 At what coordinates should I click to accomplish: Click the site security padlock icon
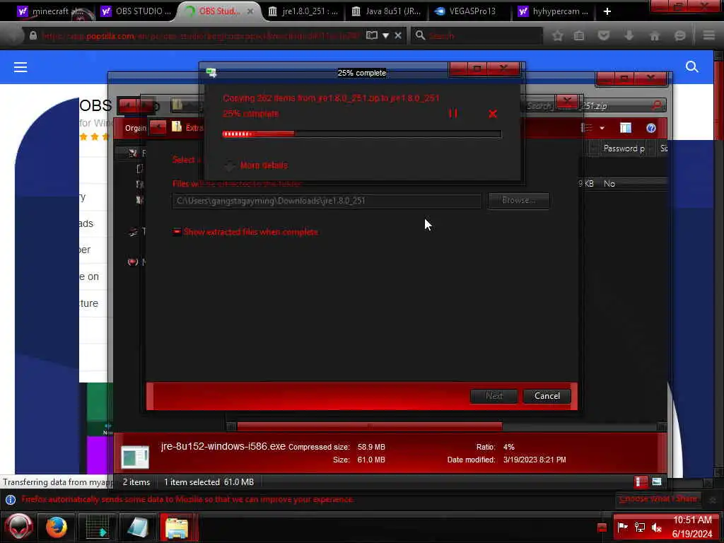pyautogui.click(x=33, y=35)
